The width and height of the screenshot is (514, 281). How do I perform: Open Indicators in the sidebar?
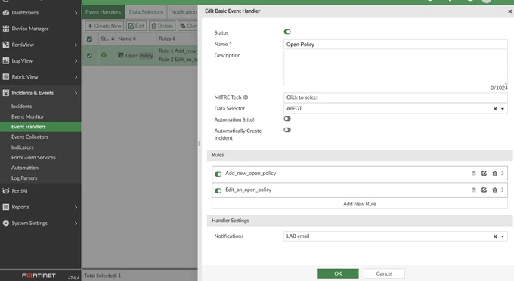click(x=22, y=147)
